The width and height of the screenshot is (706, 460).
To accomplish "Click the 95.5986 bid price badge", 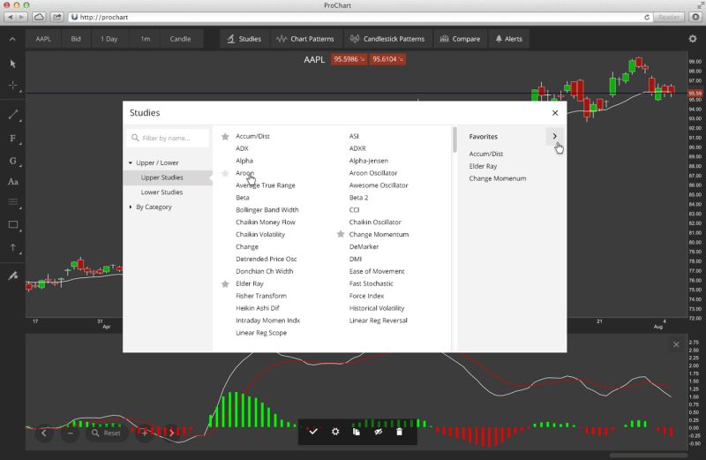I will click(349, 59).
